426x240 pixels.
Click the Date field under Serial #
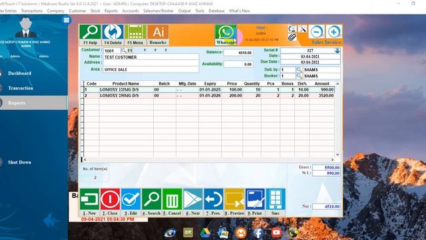(310, 56)
